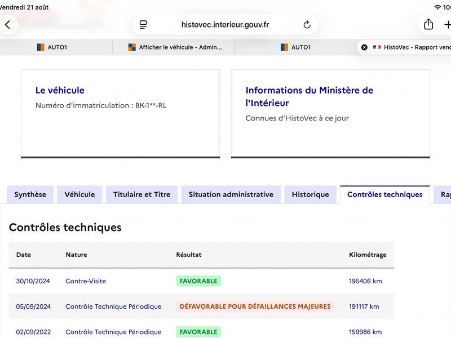
Task: Click the registration number BK-1**-RL text
Action: [x=151, y=105]
